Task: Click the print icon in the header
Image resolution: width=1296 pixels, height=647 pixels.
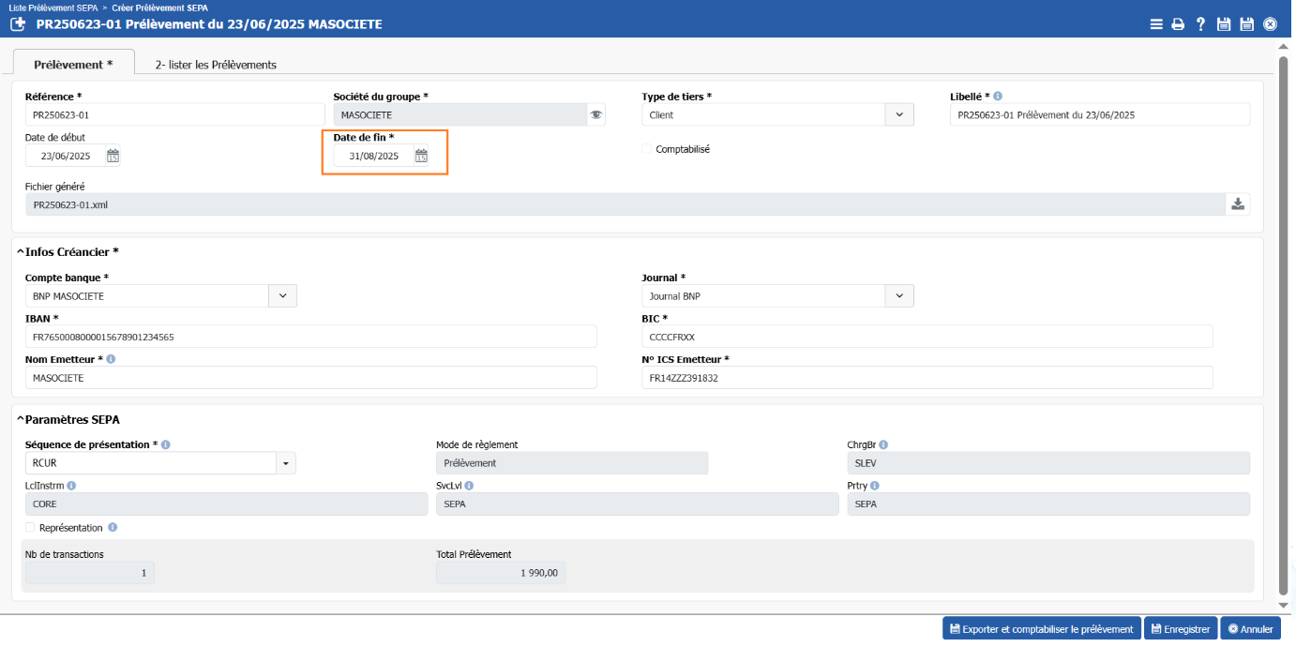Action: 1178,24
